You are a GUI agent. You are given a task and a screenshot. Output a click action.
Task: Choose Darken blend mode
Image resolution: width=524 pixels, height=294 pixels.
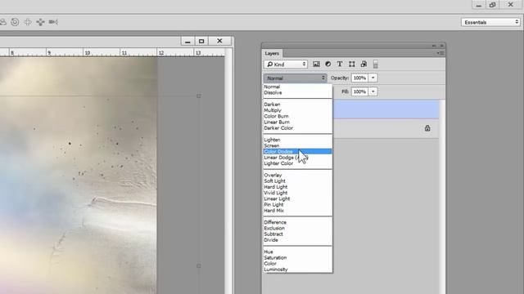[298, 105]
